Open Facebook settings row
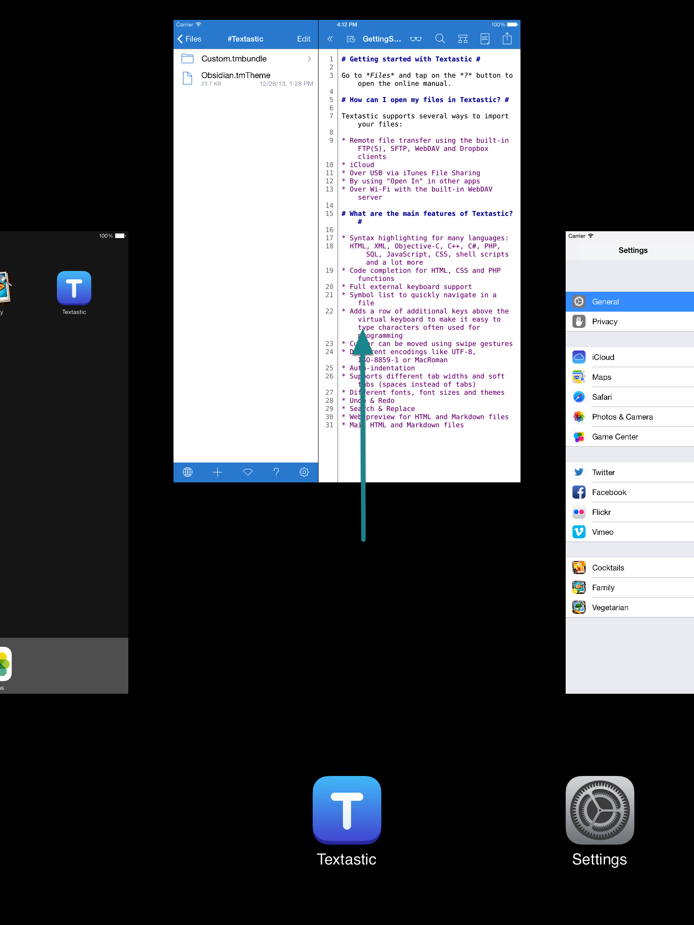 coord(630,492)
